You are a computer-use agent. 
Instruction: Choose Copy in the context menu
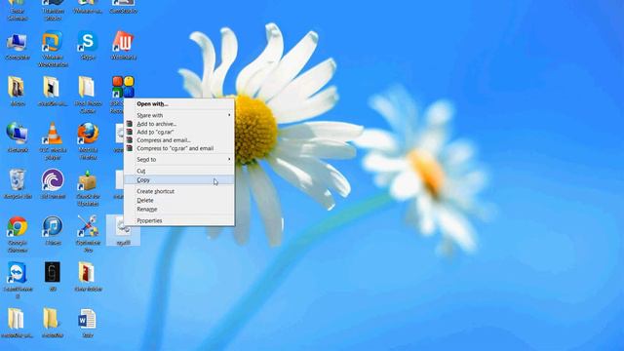(x=179, y=180)
